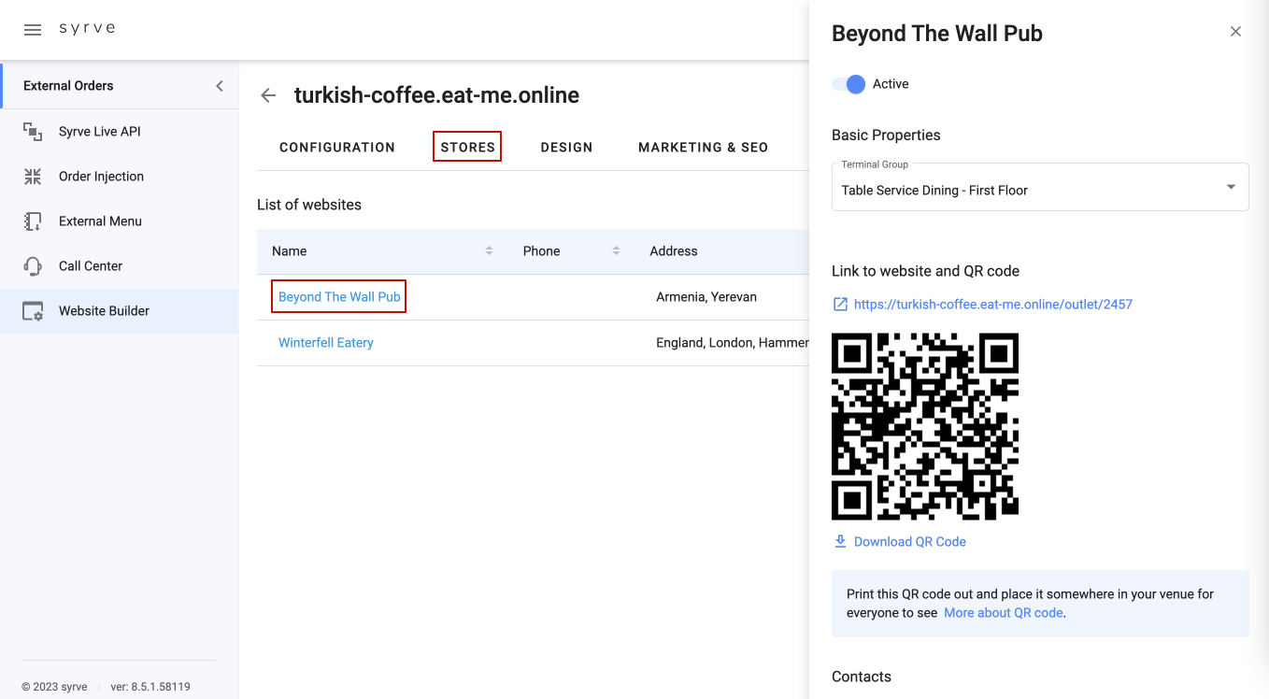Toggle the Active switch off

pos(848,84)
